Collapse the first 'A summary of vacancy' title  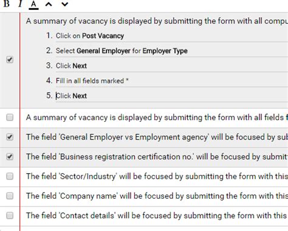point(157,21)
